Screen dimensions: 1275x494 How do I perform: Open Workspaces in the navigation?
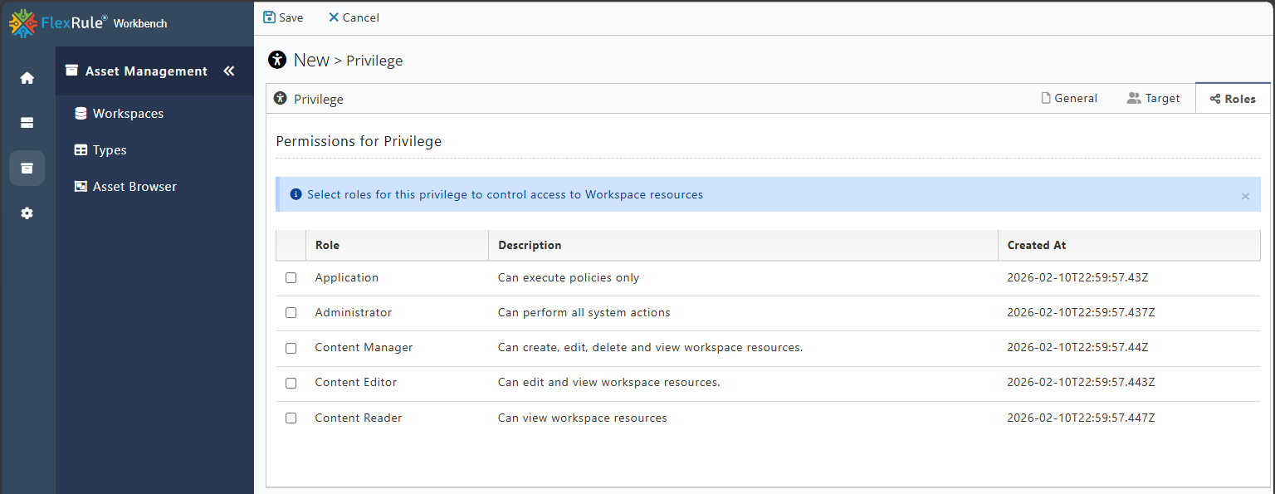click(x=128, y=114)
